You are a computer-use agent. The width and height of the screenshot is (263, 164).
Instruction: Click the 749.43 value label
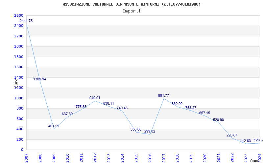(122, 108)
